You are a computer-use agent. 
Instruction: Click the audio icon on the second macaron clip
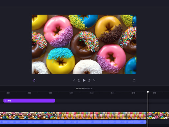tap(98, 115)
